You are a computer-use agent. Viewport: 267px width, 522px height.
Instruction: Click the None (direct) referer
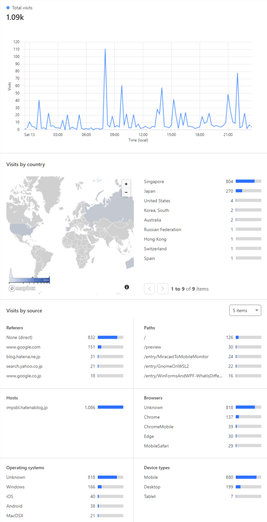[20, 337]
